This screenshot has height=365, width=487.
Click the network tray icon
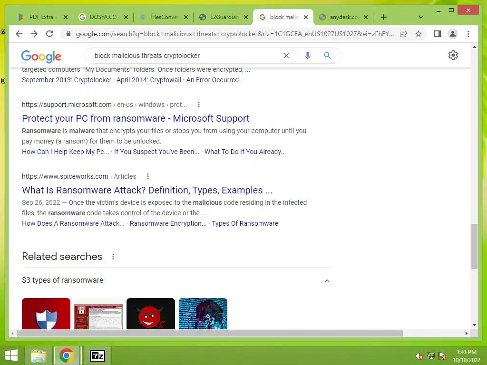430,356
